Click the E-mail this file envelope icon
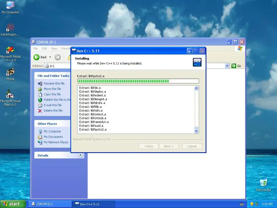277x208 pixels. click(40, 105)
